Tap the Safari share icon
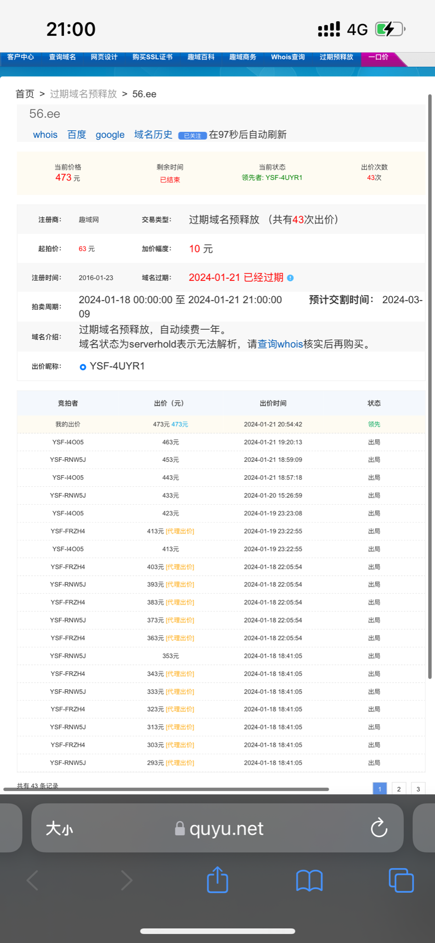 tap(217, 880)
